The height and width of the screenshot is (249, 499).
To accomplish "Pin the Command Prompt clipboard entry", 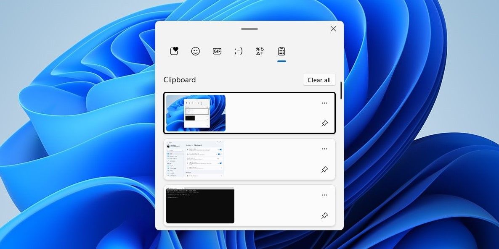I will point(324,215).
